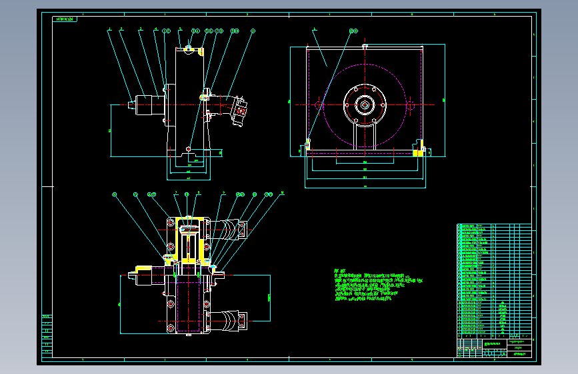Select the yellow hatched block at the right view's bottom-right corner
Viewport: 578px width, 374px height.
click(418, 153)
